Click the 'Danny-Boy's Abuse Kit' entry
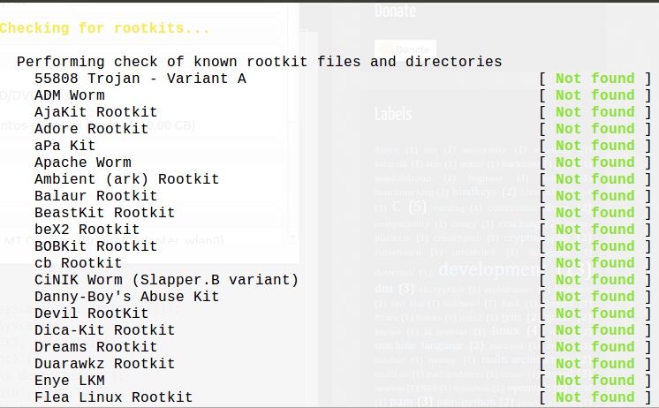The width and height of the screenshot is (659, 408). (127, 297)
